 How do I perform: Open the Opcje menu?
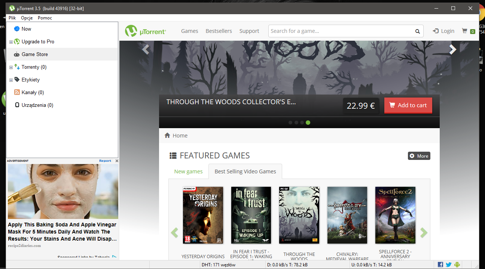click(27, 18)
